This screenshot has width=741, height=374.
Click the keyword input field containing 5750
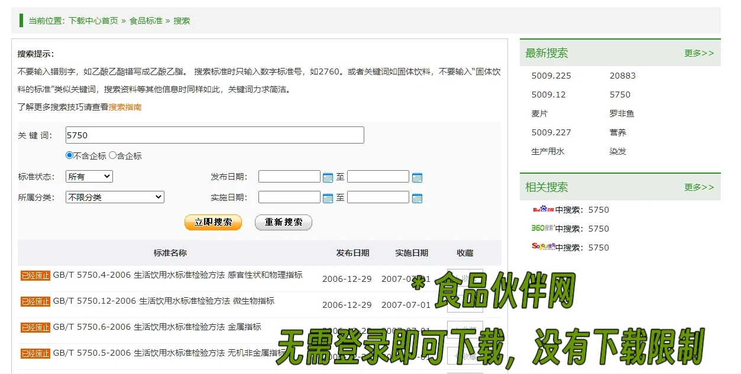(x=215, y=135)
